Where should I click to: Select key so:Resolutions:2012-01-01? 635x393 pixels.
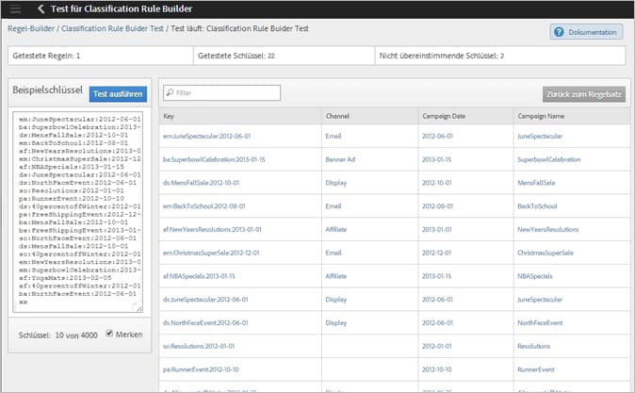pyautogui.click(x=199, y=347)
